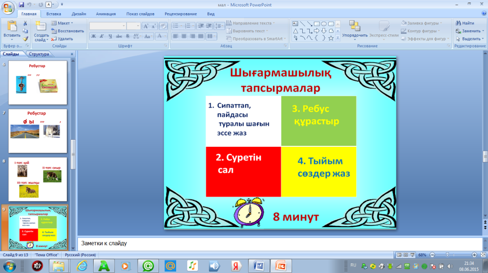The height and width of the screenshot is (273, 488).
Task: Open the font size combo box
Action: click(x=133, y=26)
